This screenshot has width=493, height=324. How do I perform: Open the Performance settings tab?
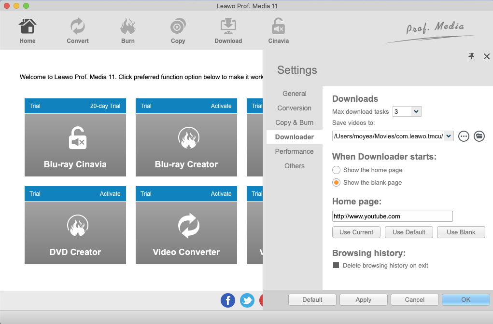click(294, 151)
